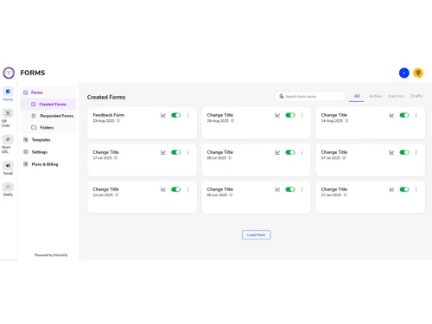Click info icon next to 17-Jul-2025
Screen dimensions: 432x324
pyautogui.click(x=116, y=158)
